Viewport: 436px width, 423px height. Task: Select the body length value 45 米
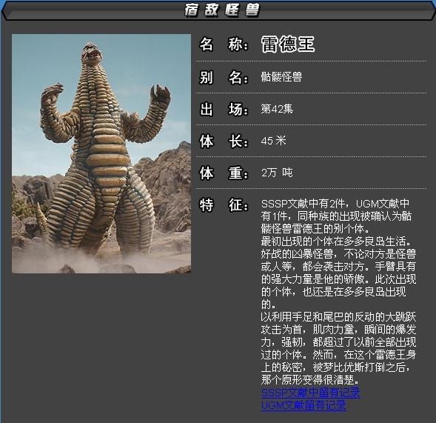click(x=273, y=141)
